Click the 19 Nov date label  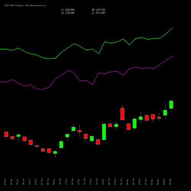click(103, 182)
